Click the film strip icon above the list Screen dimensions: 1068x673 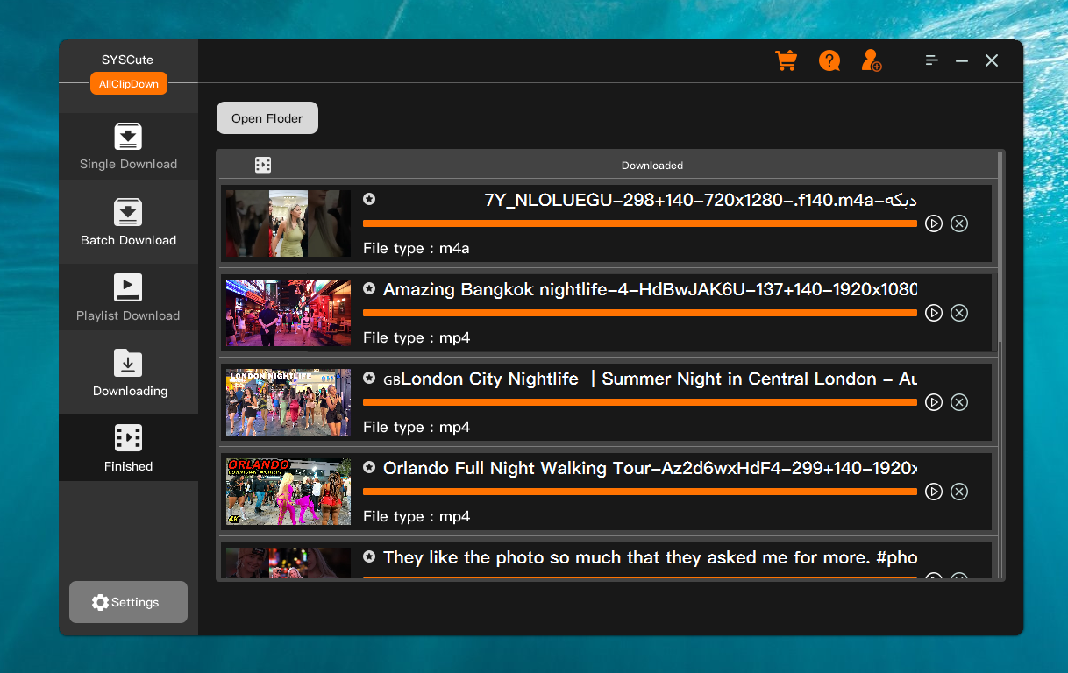click(263, 165)
